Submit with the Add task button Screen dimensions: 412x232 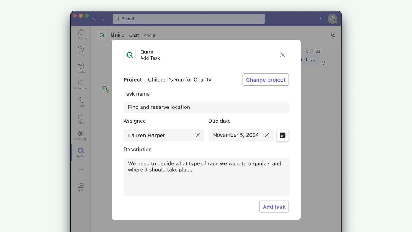pos(274,207)
